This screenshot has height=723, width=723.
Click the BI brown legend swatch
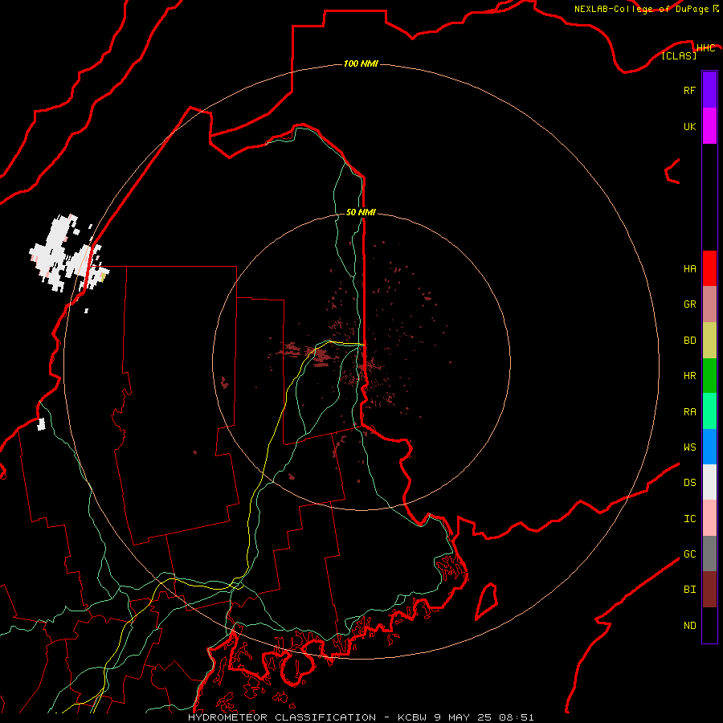pyautogui.click(x=709, y=590)
